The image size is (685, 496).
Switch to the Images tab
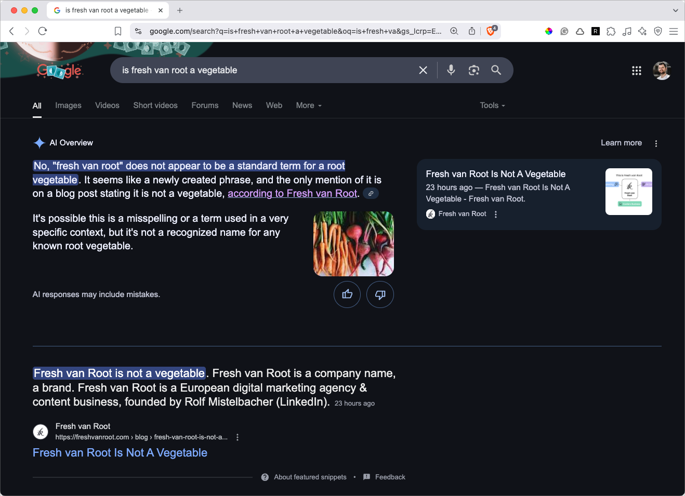coord(69,105)
